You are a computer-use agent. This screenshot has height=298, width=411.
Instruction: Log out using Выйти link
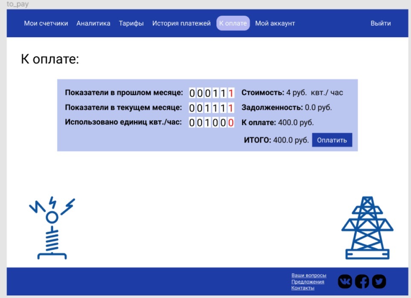(380, 23)
